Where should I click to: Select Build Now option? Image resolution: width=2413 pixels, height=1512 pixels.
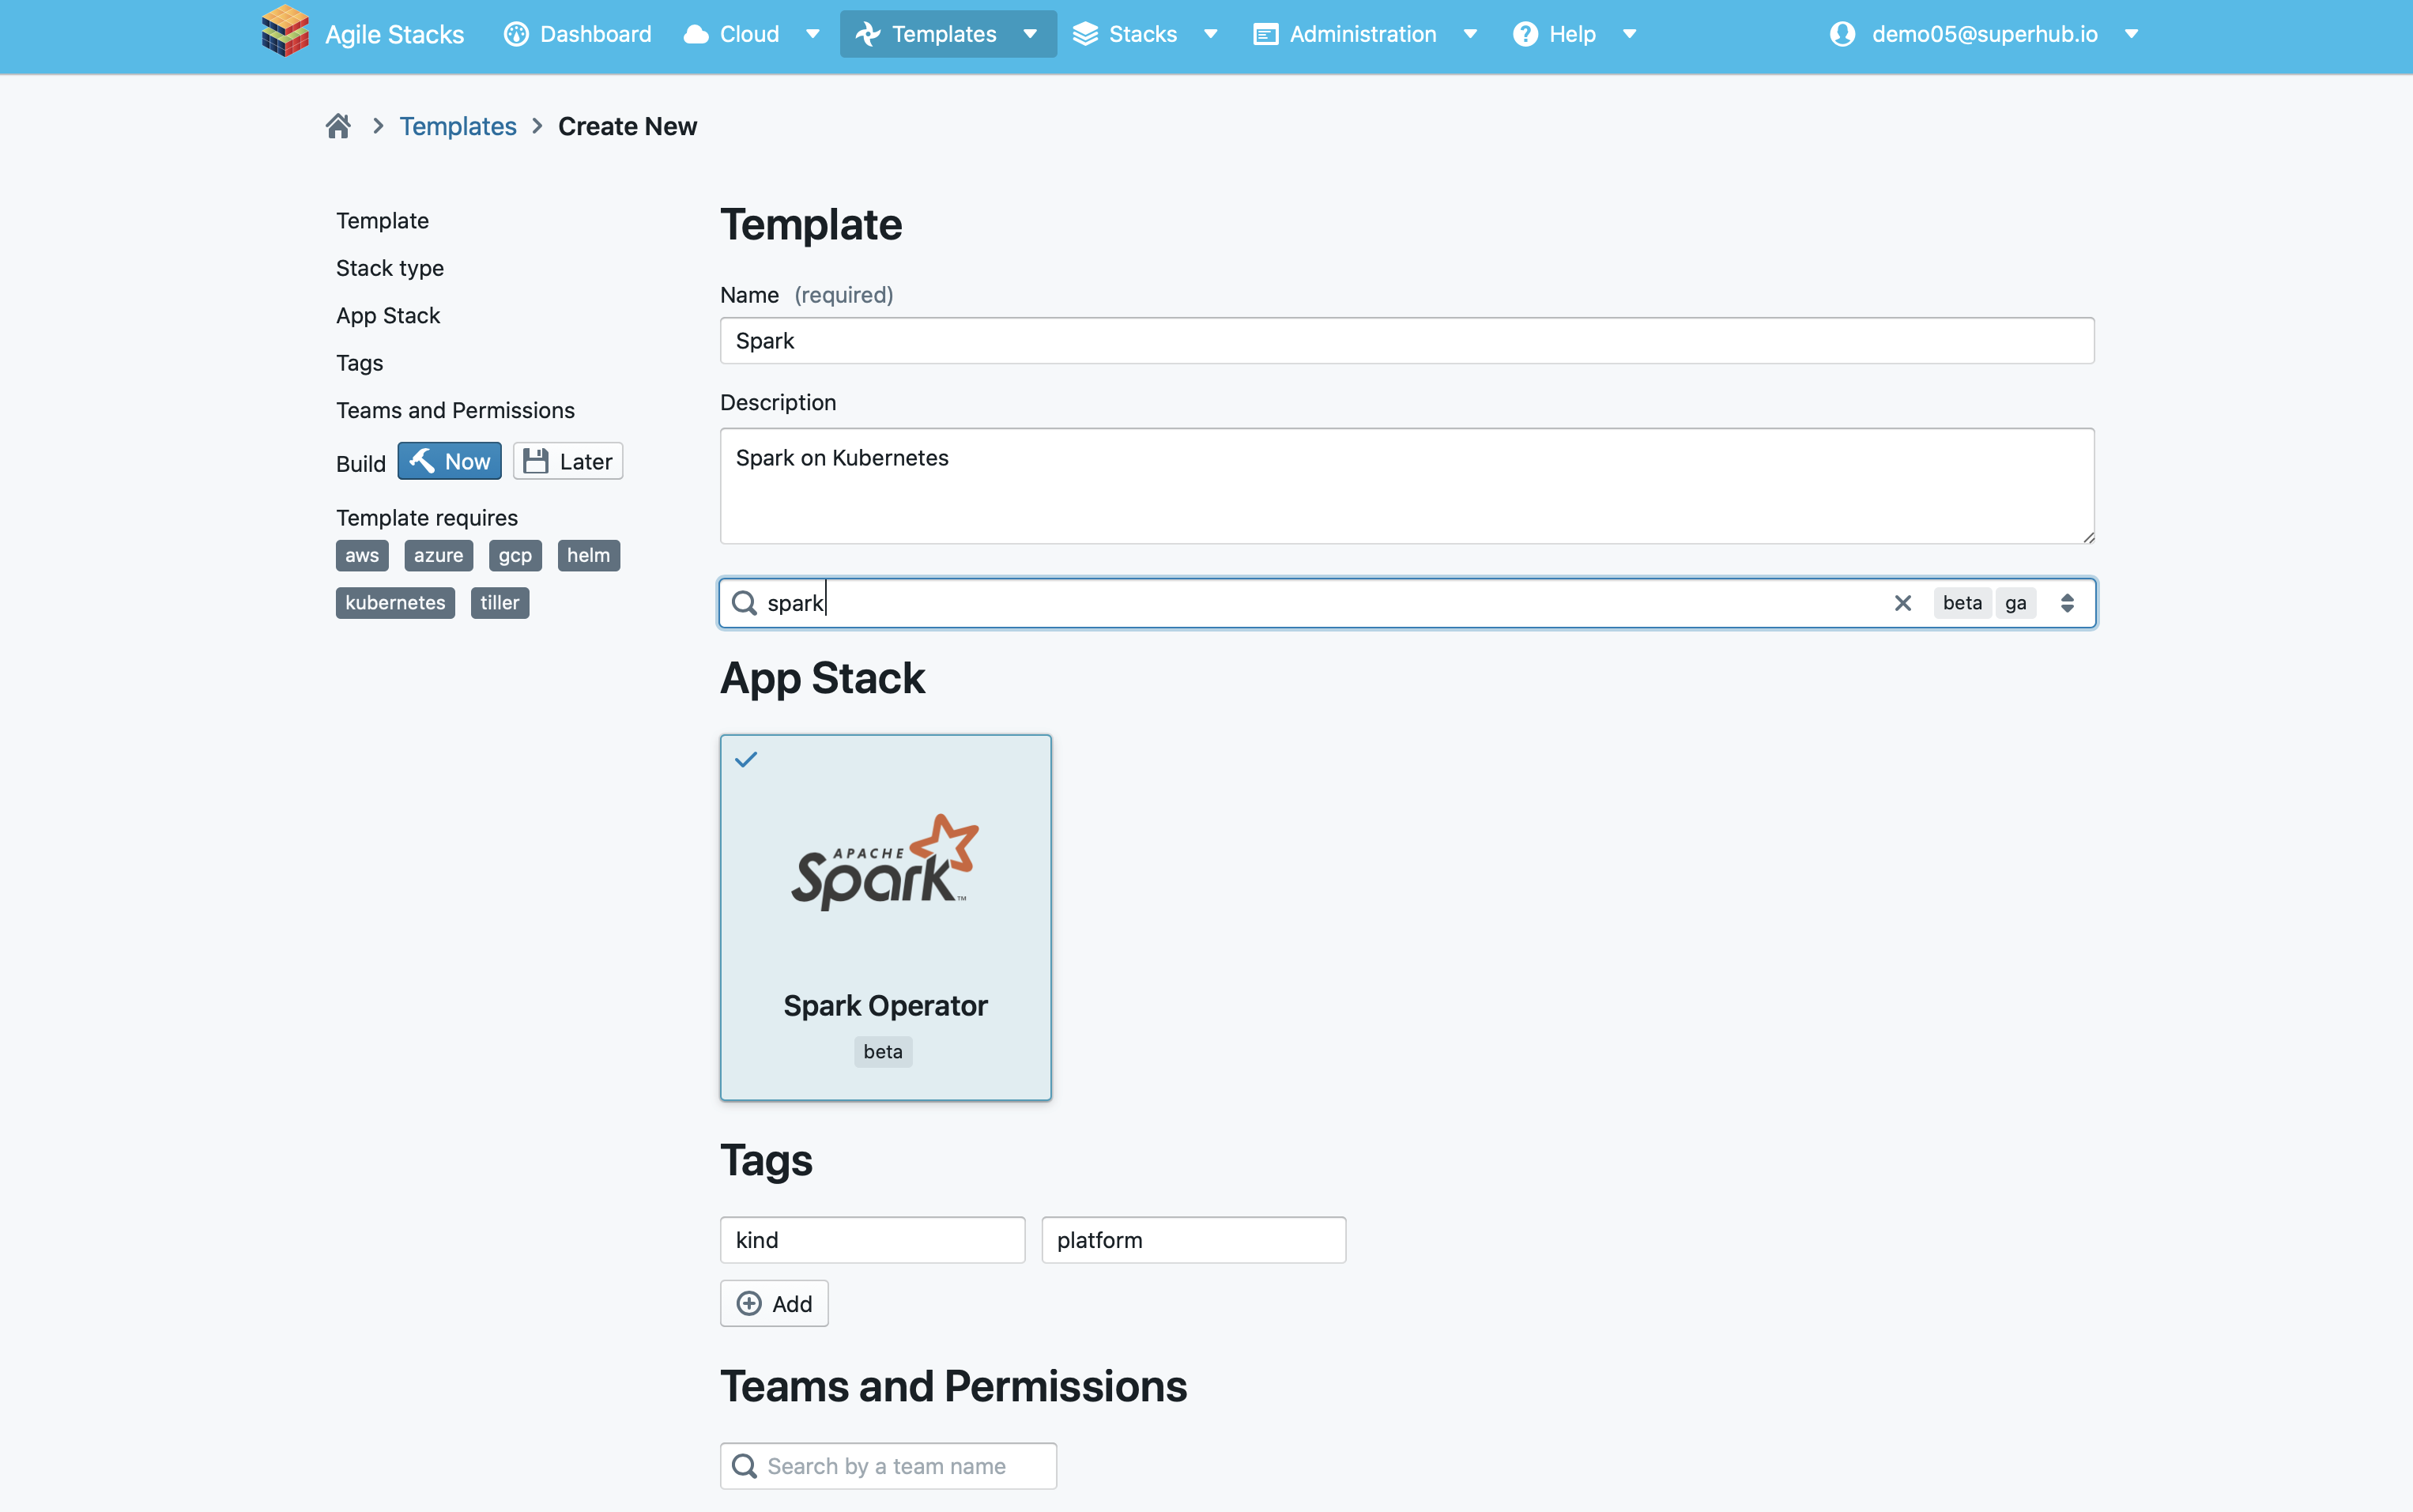[x=449, y=461]
